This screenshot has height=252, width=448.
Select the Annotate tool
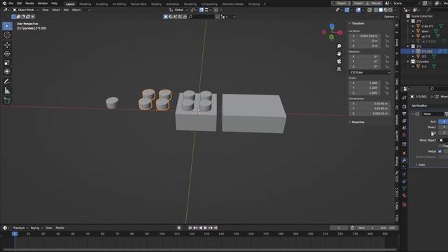point(7,82)
